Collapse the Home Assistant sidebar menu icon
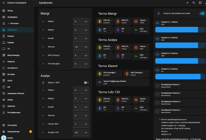Image resolution: width=206 pixels, height=140 pixels. click(x=4, y=3)
